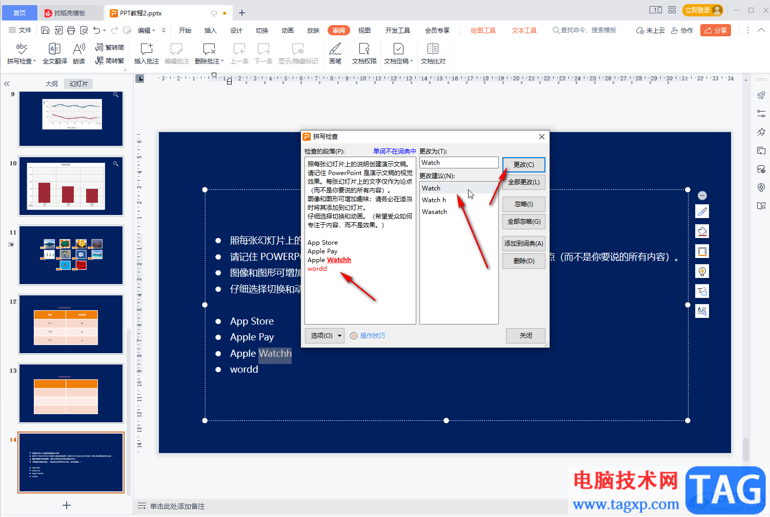The height and width of the screenshot is (517, 770).
Task: Convert text with 简转繁
Action: pyautogui.click(x=110, y=60)
